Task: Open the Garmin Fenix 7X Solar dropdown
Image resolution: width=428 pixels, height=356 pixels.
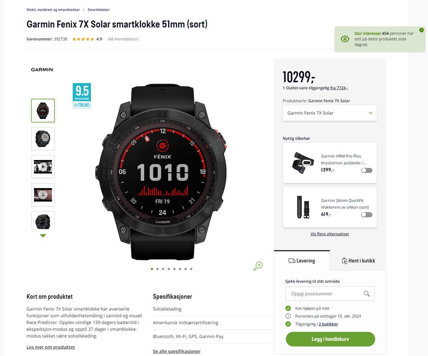Action: click(330, 113)
